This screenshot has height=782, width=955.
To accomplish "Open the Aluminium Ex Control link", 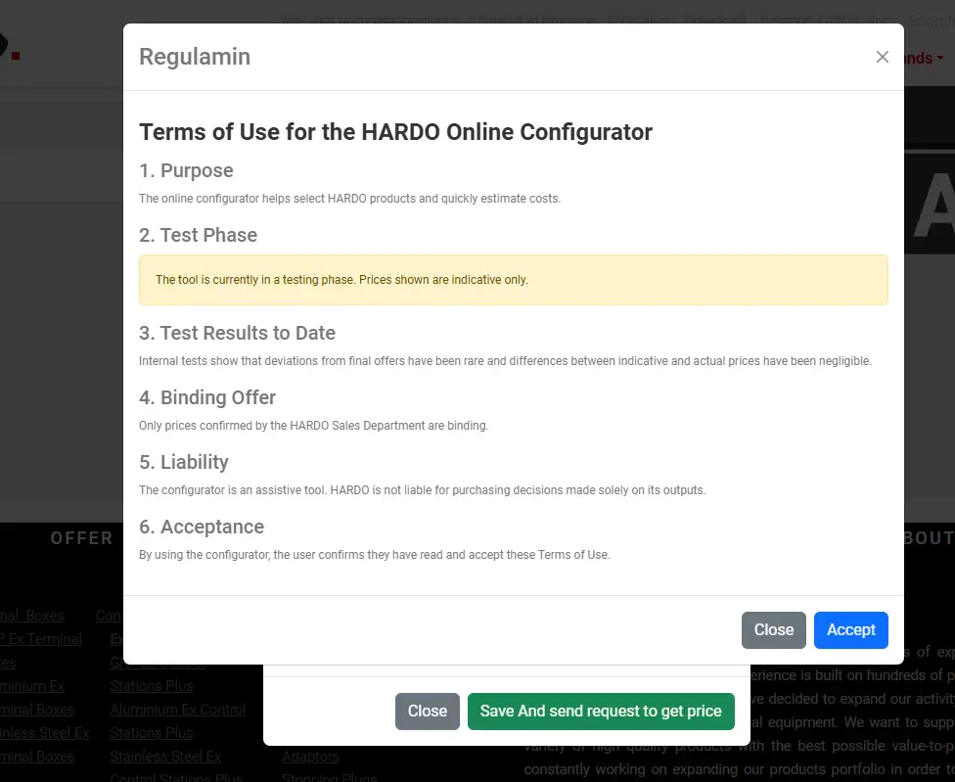I will click(x=177, y=709).
